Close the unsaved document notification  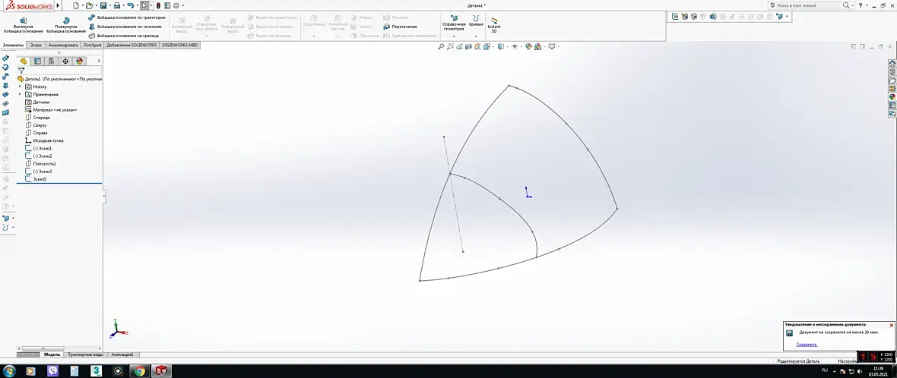pos(891,326)
